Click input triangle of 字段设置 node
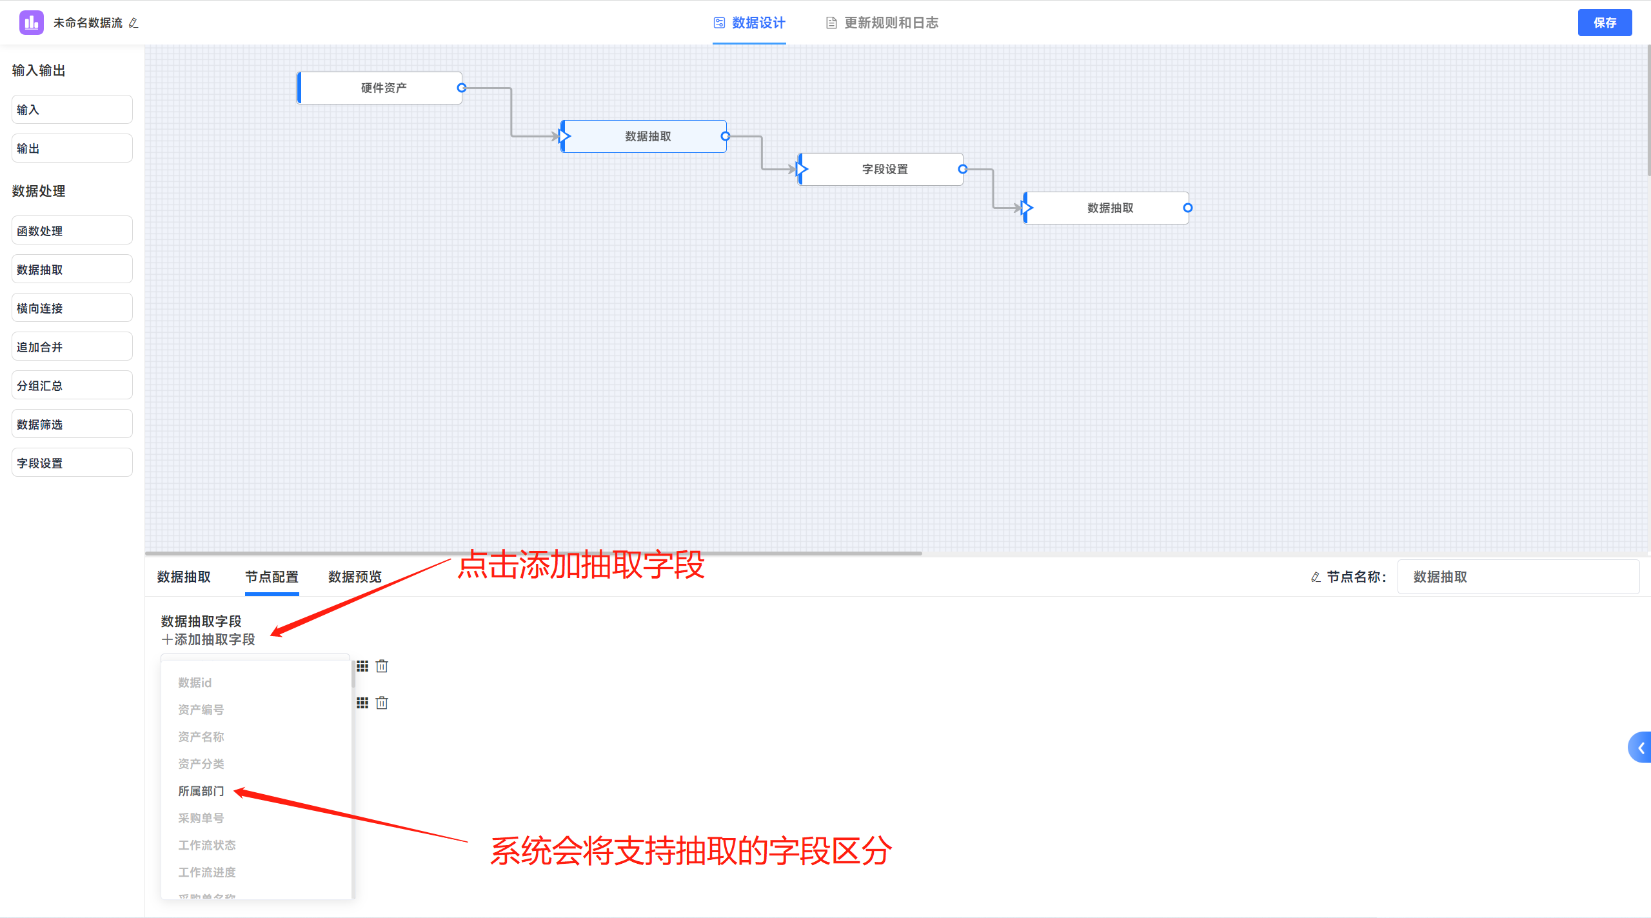The image size is (1651, 918). point(802,169)
